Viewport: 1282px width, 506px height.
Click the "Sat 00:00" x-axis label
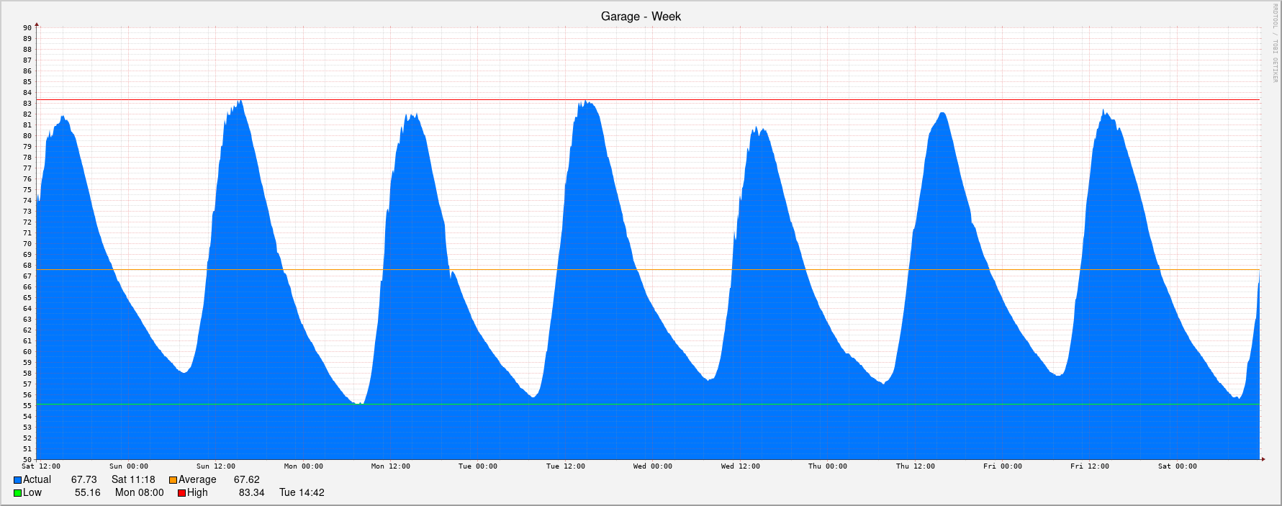pyautogui.click(x=1177, y=466)
